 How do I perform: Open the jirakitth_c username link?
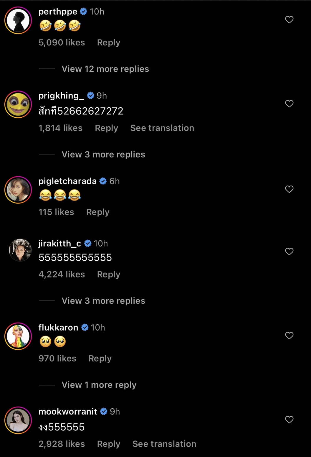tap(60, 244)
